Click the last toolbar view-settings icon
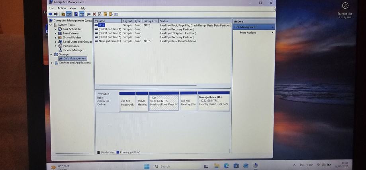Screen dimensions: 366x170 point(116,14)
